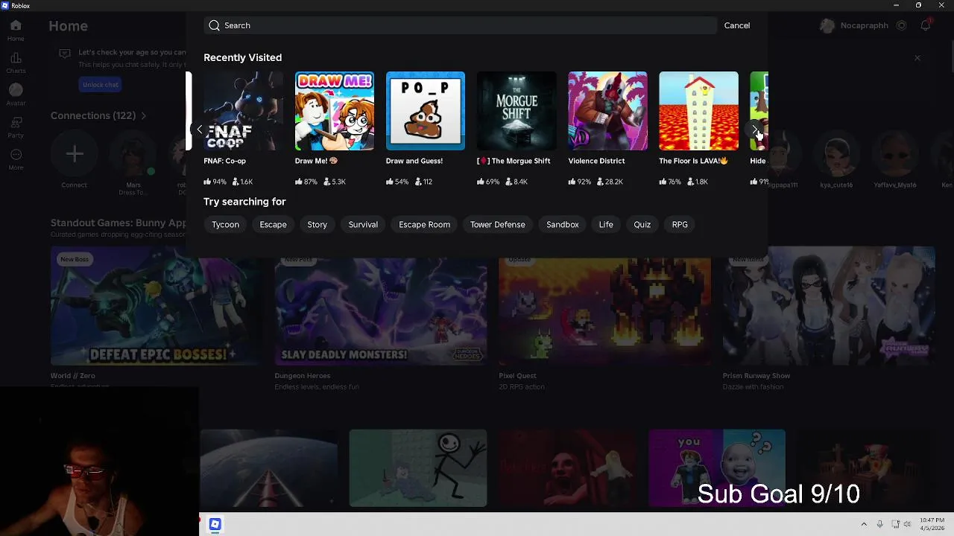This screenshot has width=954, height=536.
Task: Select the Quiz suggestion chip
Action: pos(642,224)
